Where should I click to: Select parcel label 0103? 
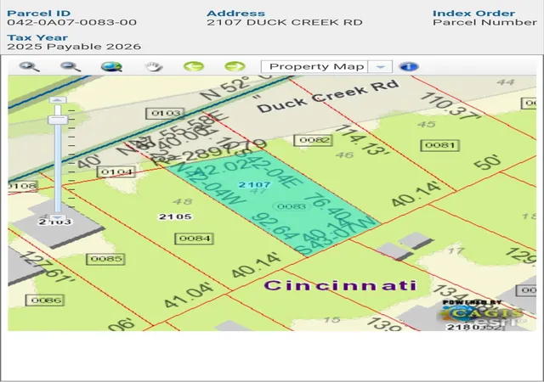click(x=166, y=114)
